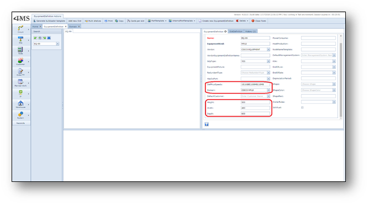The width and height of the screenshot is (369, 205).
Task: Open the Circuit module in sidebar
Action: tap(20, 29)
